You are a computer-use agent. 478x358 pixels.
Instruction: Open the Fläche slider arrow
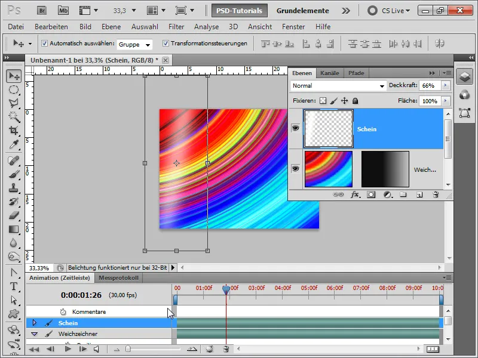pyautogui.click(x=446, y=101)
